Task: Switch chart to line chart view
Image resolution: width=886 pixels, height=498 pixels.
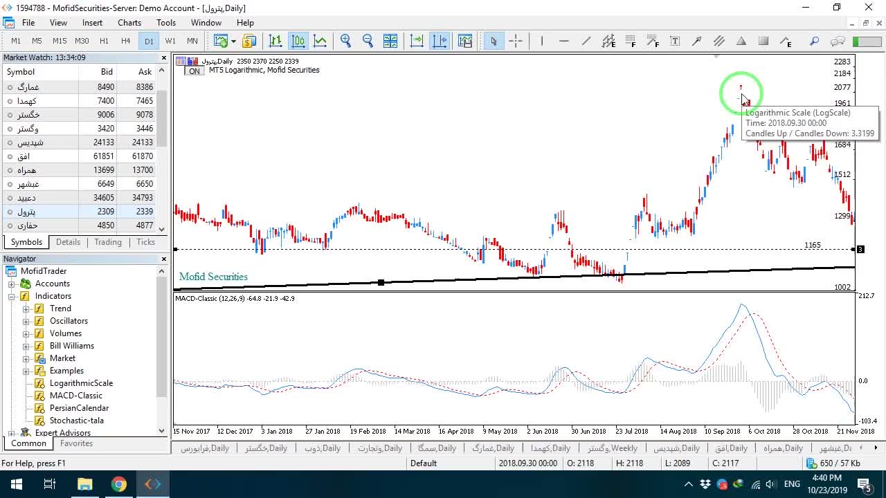Action: coord(320,41)
